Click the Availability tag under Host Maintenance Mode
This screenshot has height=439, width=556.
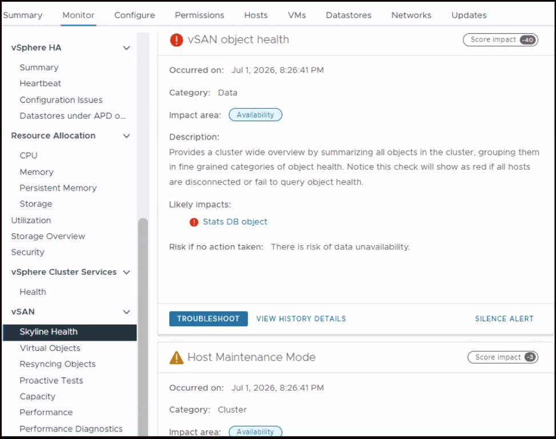coord(255,431)
